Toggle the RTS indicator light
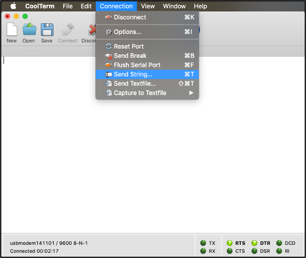Viewport: 306px width, 258px height. tap(229, 243)
